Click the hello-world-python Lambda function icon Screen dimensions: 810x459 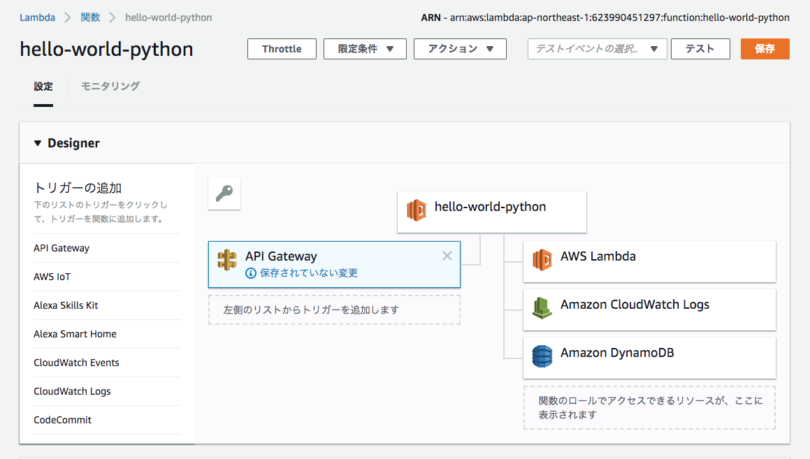point(417,209)
